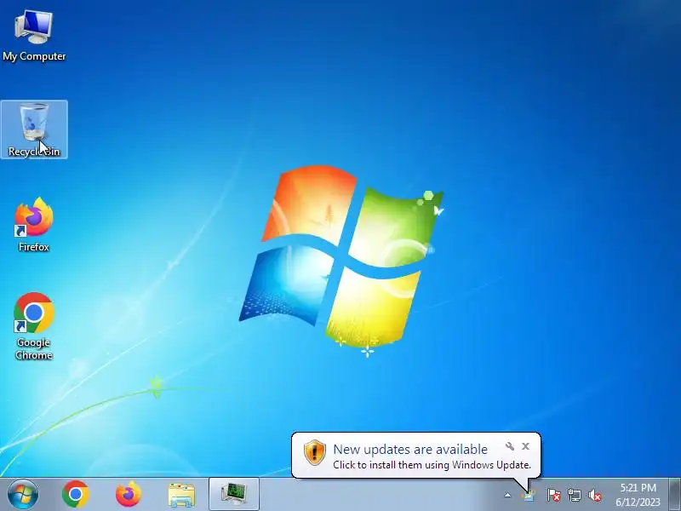The image size is (681, 511).
Task: Open notification settings wrench icon
Action: tap(510, 446)
